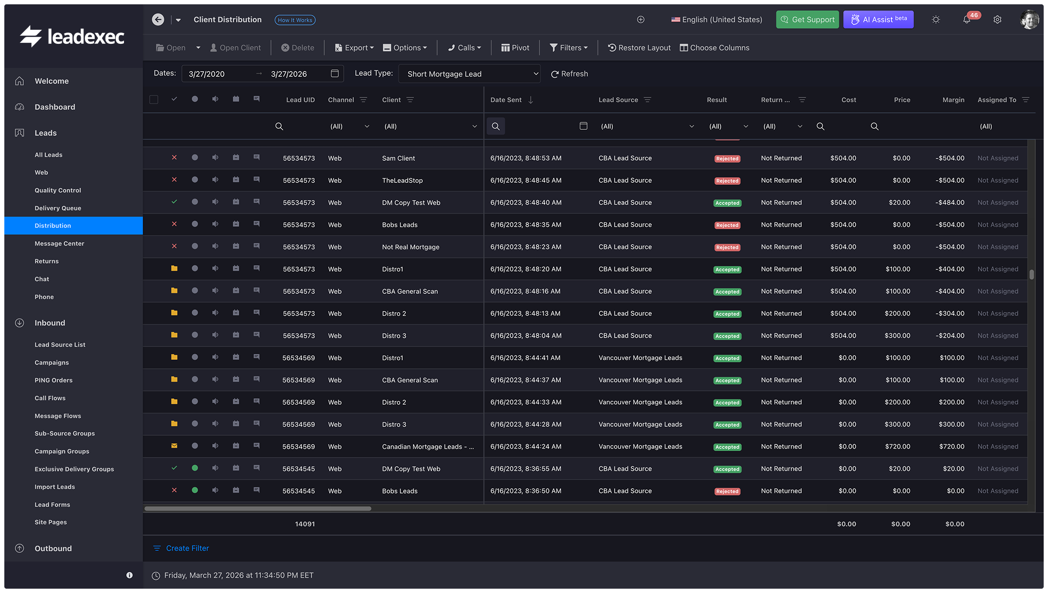The height and width of the screenshot is (593, 1048).
Task: Click Choose Columns button
Action: click(715, 48)
